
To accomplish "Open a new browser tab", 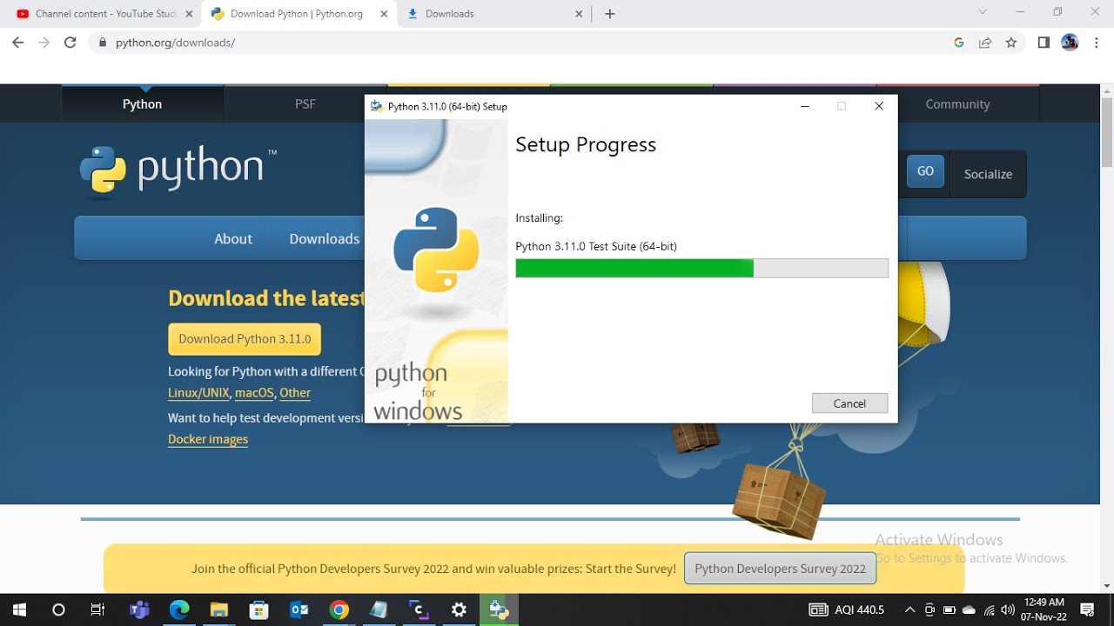I will tap(609, 14).
